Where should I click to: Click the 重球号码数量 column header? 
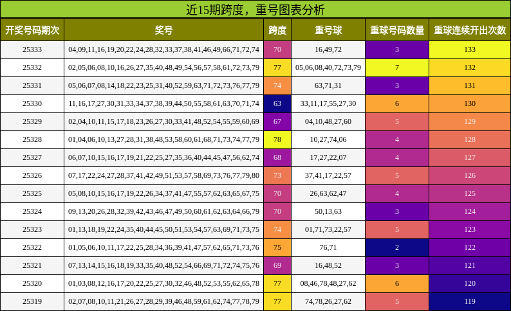click(x=397, y=30)
